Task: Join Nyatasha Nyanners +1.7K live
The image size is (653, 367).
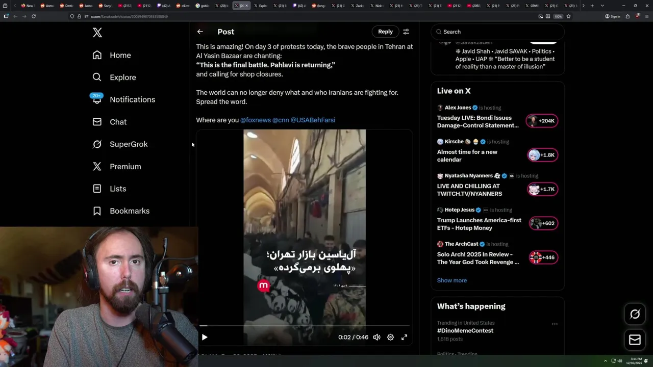Action: (x=542, y=189)
